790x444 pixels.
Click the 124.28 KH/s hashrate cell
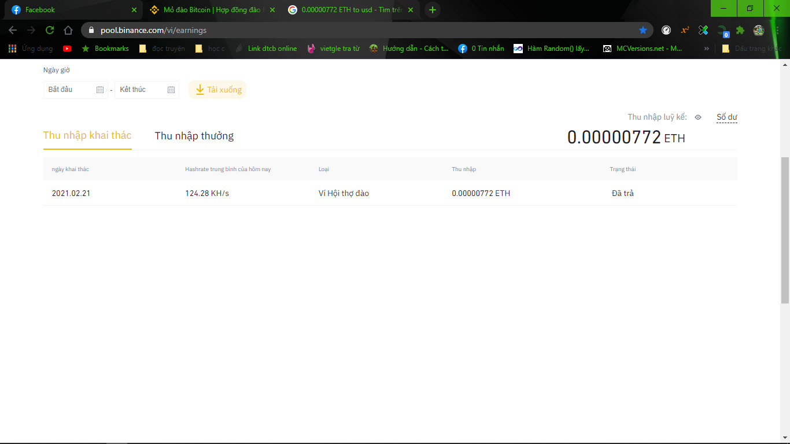click(207, 193)
